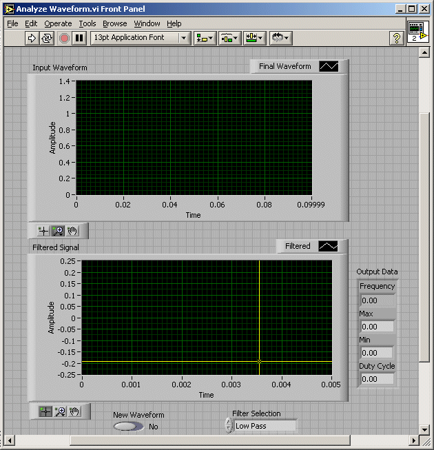This screenshot has width=434, height=450.
Task: Click the Frequency output value field
Action: point(378,300)
